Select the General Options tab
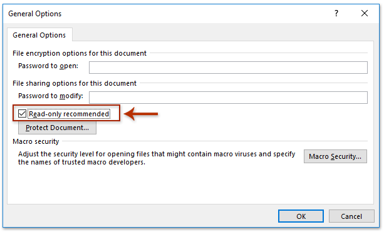 39,35
